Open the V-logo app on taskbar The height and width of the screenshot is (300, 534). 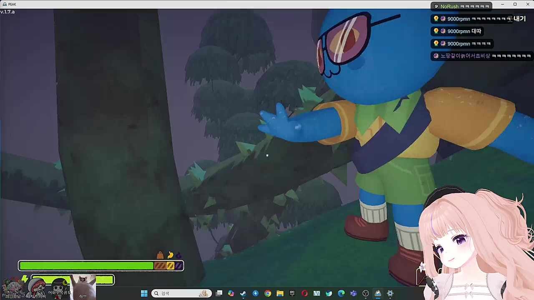click(x=317, y=293)
